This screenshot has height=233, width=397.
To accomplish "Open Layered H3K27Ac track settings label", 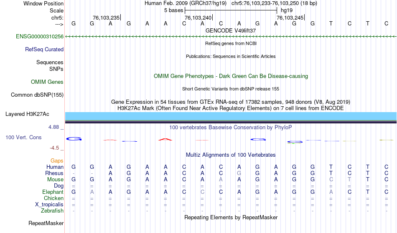I will tap(27, 114).
